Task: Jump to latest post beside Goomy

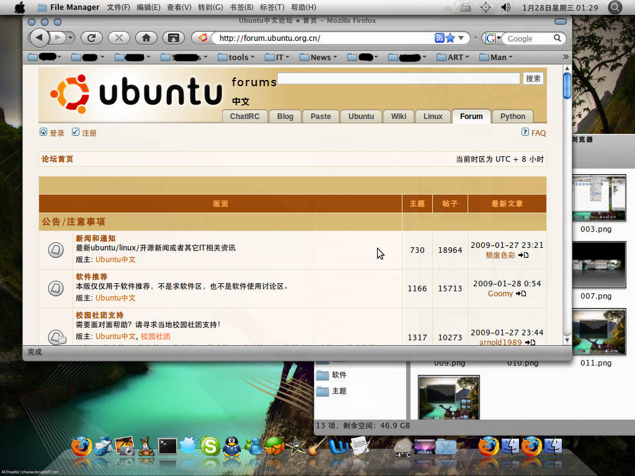Action: point(521,293)
